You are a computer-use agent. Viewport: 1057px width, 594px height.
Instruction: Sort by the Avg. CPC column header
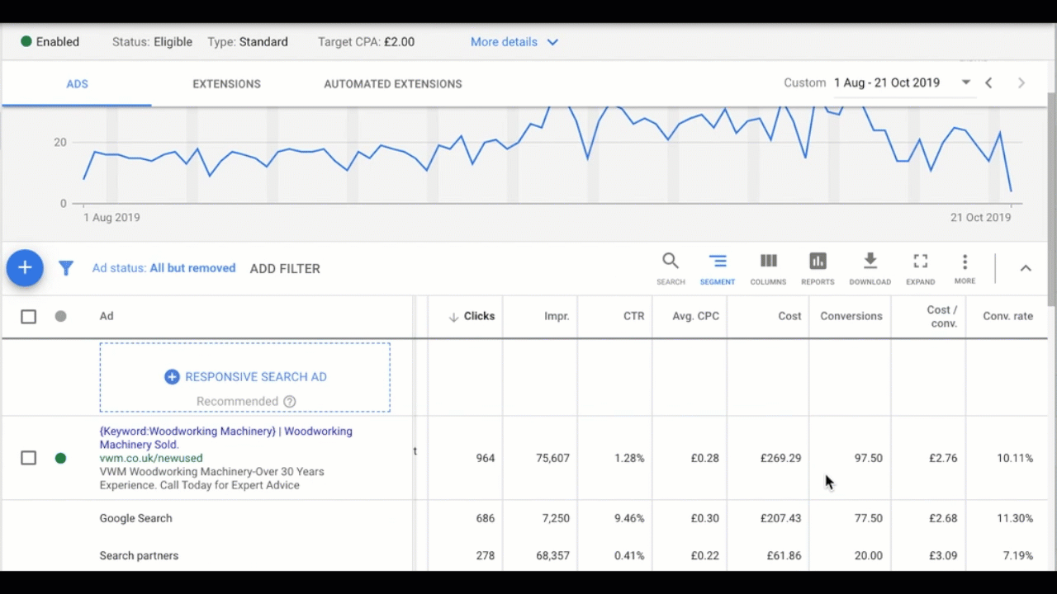[x=696, y=316]
